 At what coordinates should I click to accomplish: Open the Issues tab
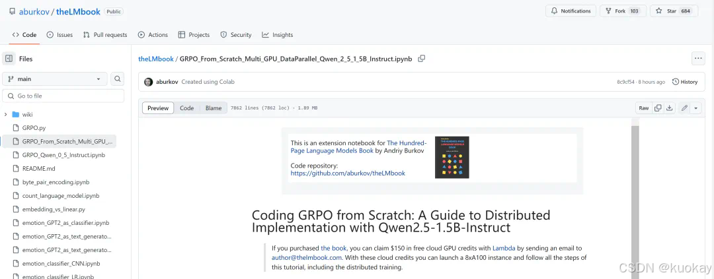coord(59,34)
